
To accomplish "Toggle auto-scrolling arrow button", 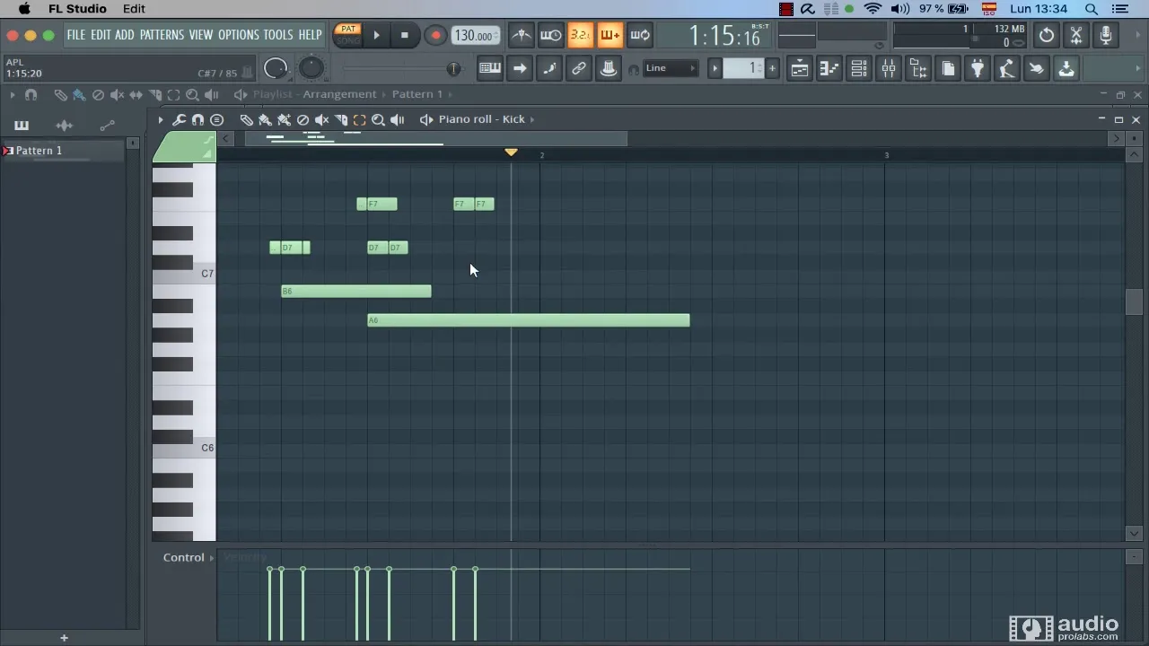I will tap(520, 68).
